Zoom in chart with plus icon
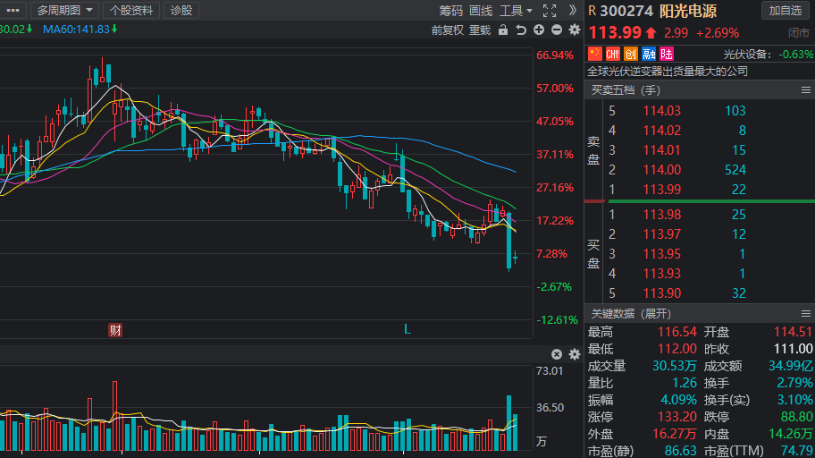The image size is (815, 458). pyautogui.click(x=539, y=30)
